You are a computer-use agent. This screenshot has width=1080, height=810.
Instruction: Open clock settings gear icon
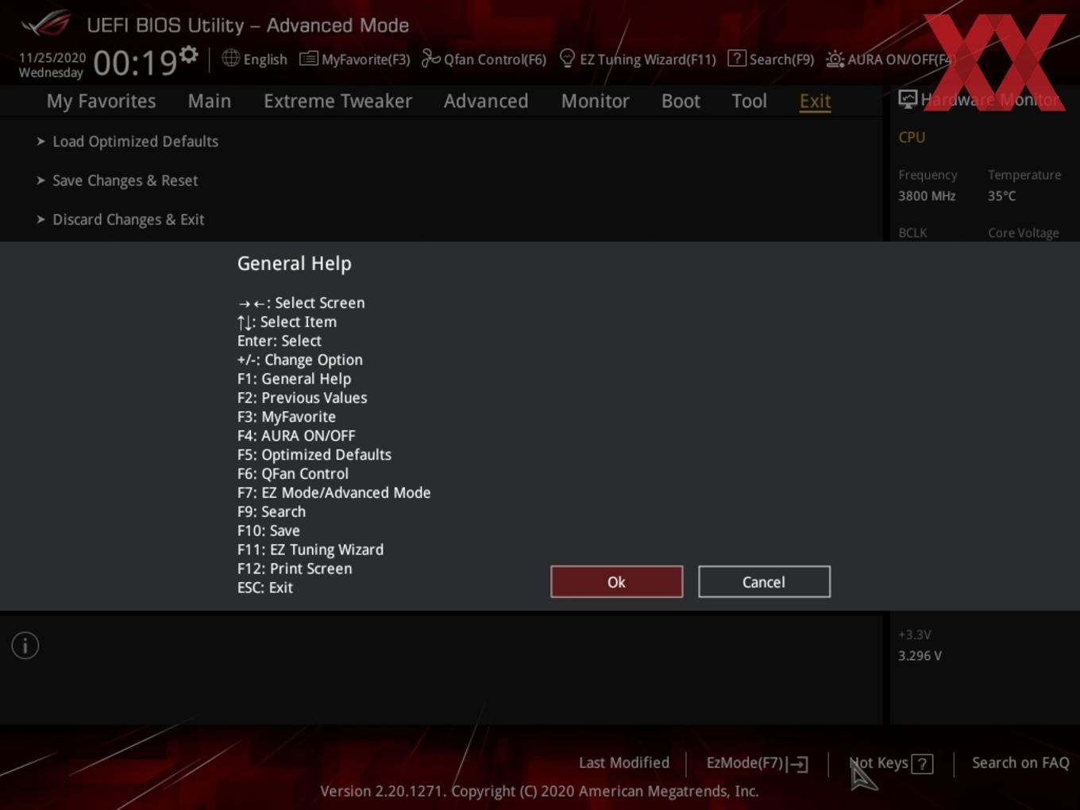pyautogui.click(x=188, y=55)
